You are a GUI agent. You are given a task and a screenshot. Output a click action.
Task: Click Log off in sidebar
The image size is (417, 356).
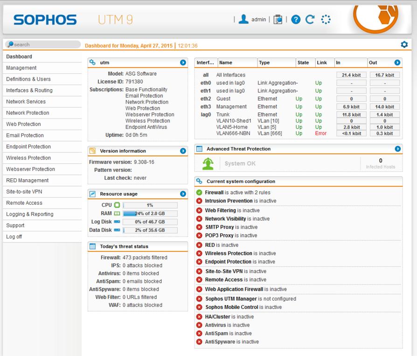[x=42, y=237]
